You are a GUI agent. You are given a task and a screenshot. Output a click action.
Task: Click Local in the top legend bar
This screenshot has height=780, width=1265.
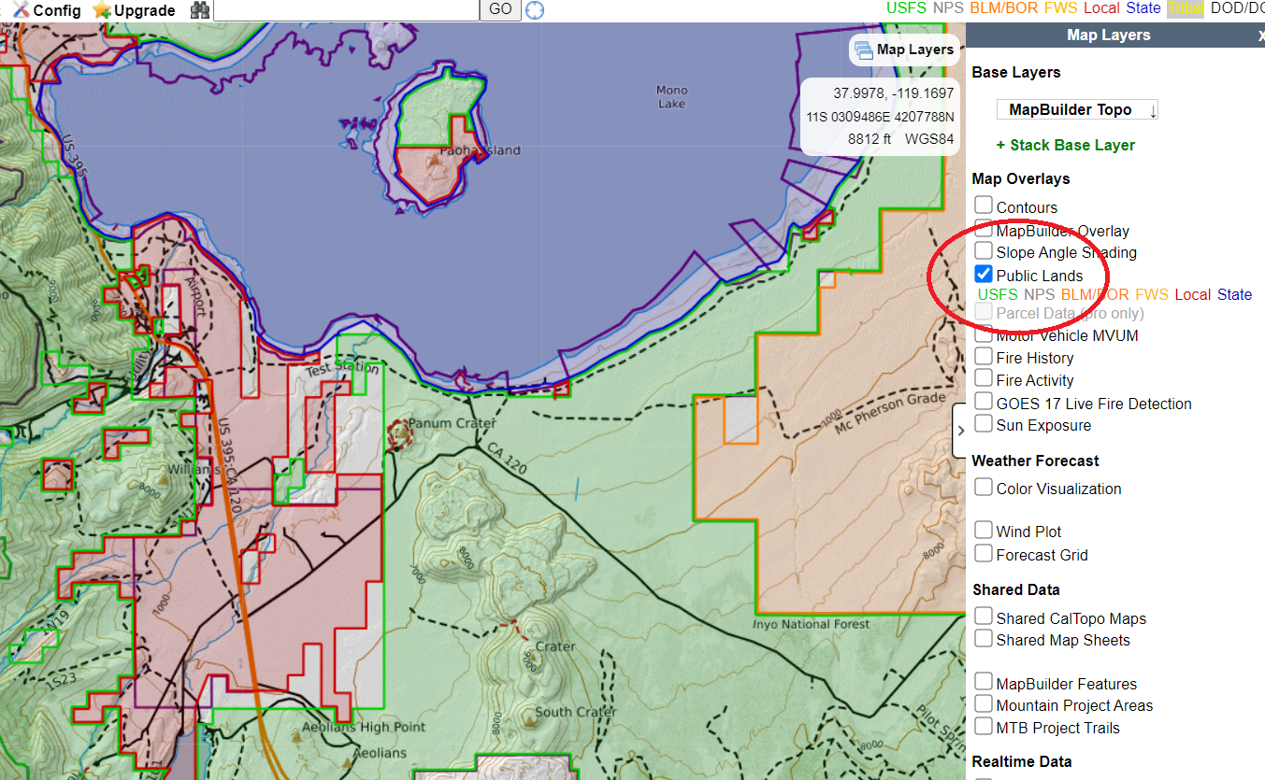point(1101,8)
